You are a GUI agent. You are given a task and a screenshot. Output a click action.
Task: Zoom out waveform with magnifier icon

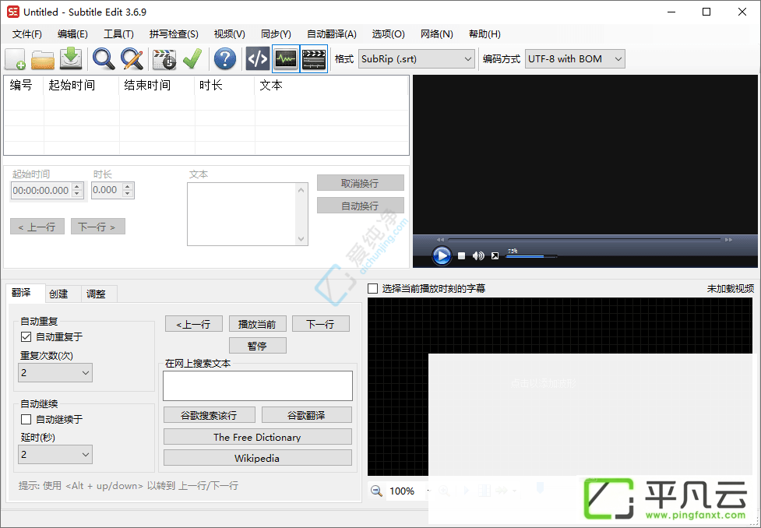[x=376, y=491]
